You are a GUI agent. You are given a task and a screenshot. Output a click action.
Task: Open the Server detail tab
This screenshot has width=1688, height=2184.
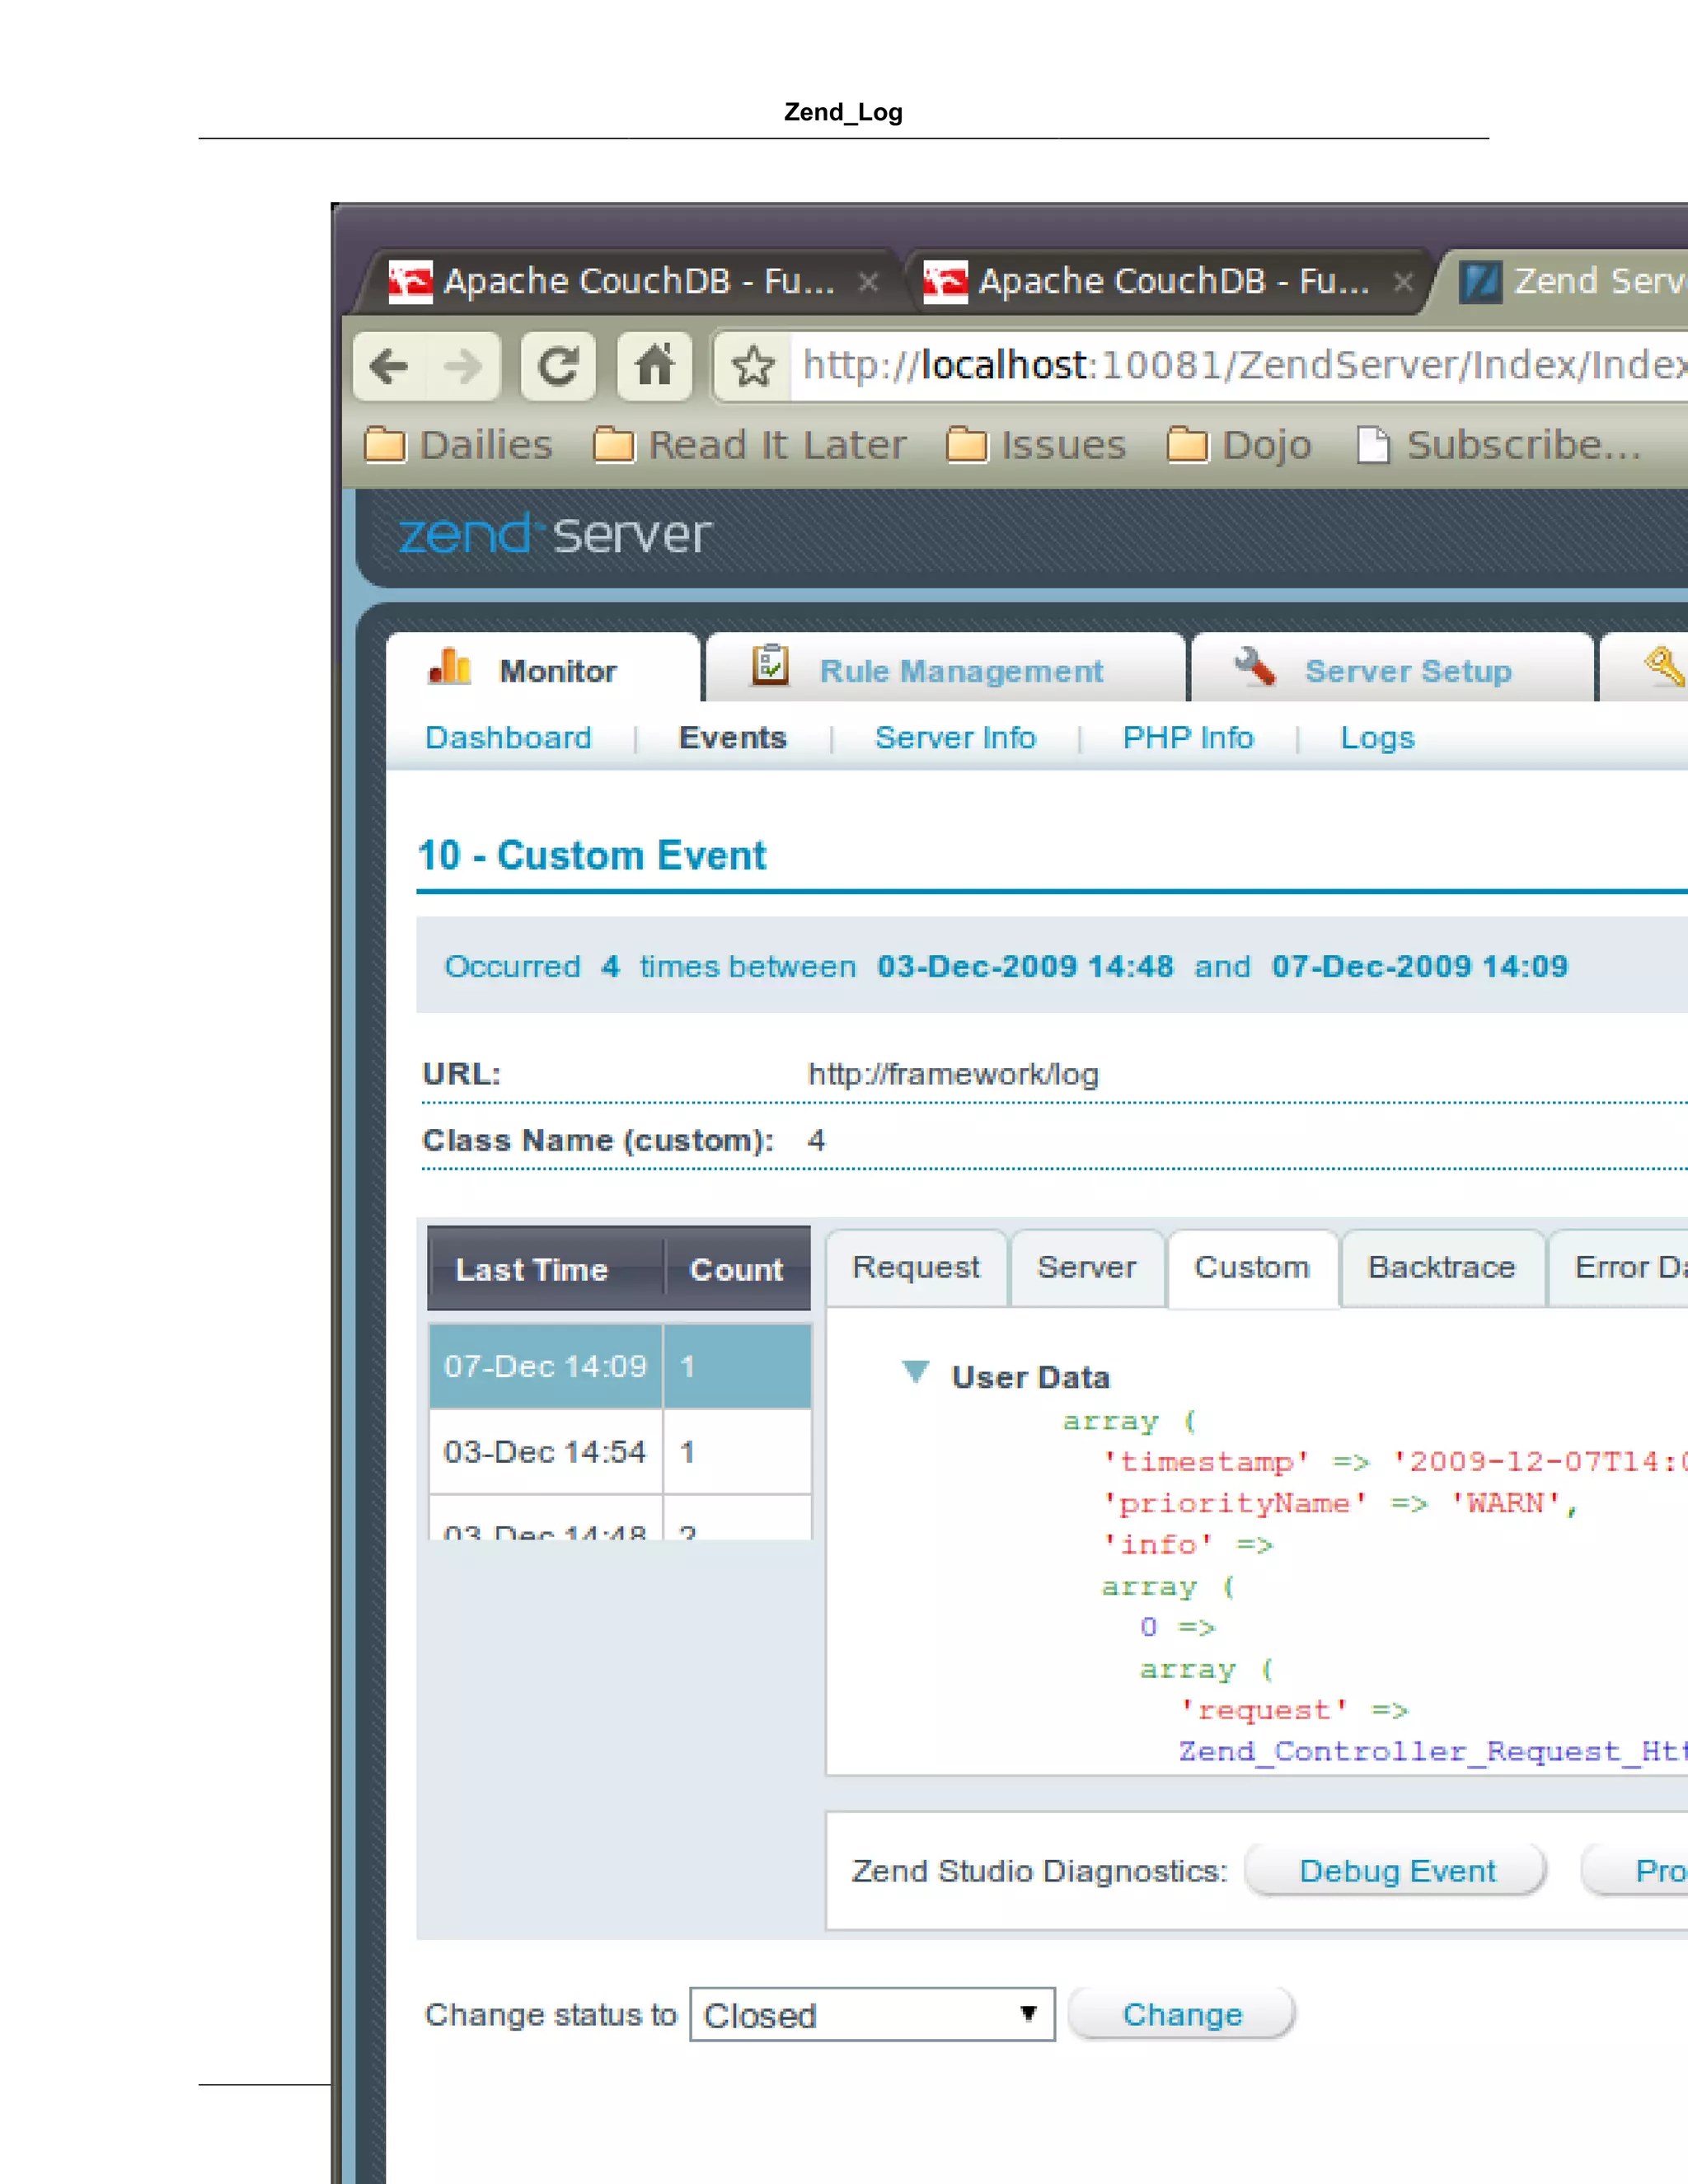click(1087, 1268)
